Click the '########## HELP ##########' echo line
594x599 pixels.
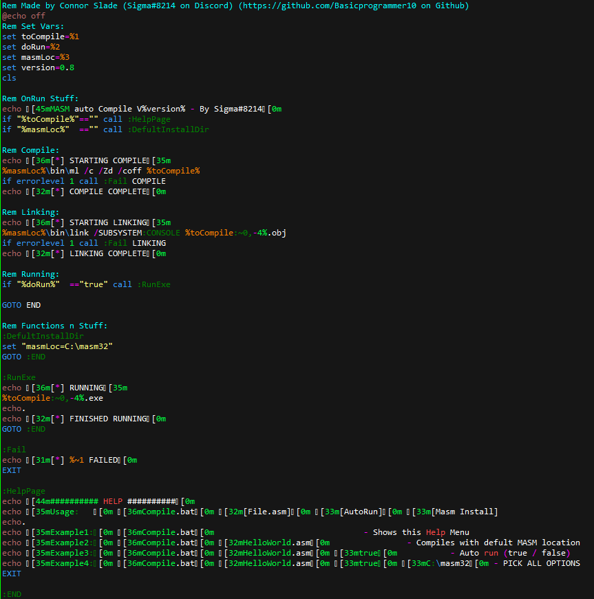(98, 501)
